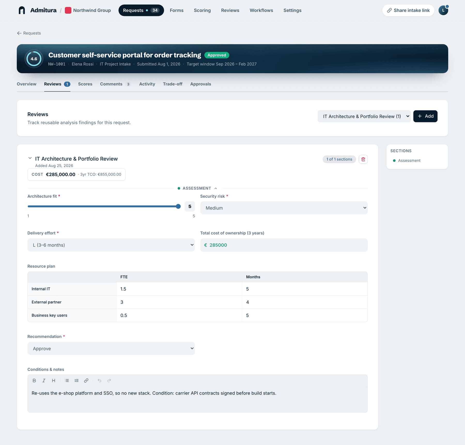465x445 pixels.
Task: Apply heading style in notes editor
Action: (x=53, y=381)
